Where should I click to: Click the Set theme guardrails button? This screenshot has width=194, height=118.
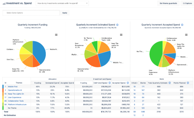click(x=168, y=3)
